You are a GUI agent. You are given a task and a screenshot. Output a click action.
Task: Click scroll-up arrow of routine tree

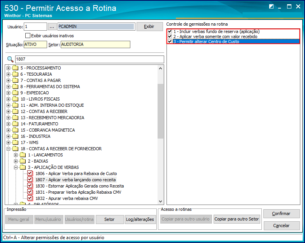tap(160, 68)
